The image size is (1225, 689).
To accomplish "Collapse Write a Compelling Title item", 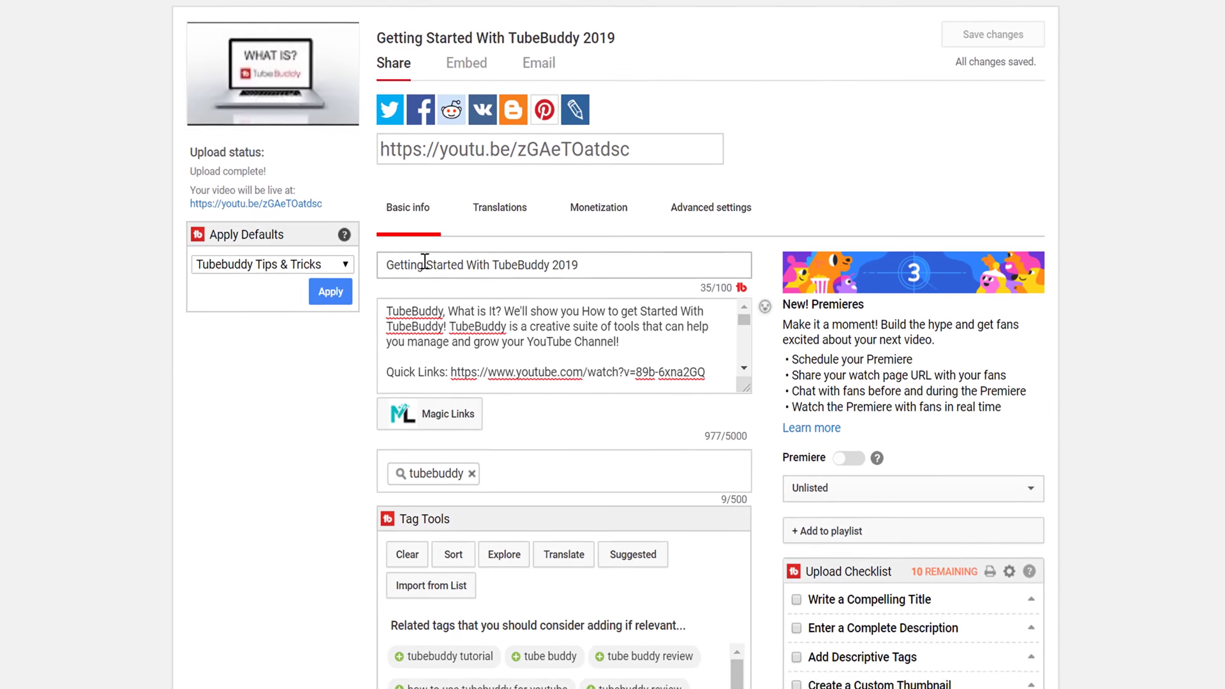I will [1031, 599].
